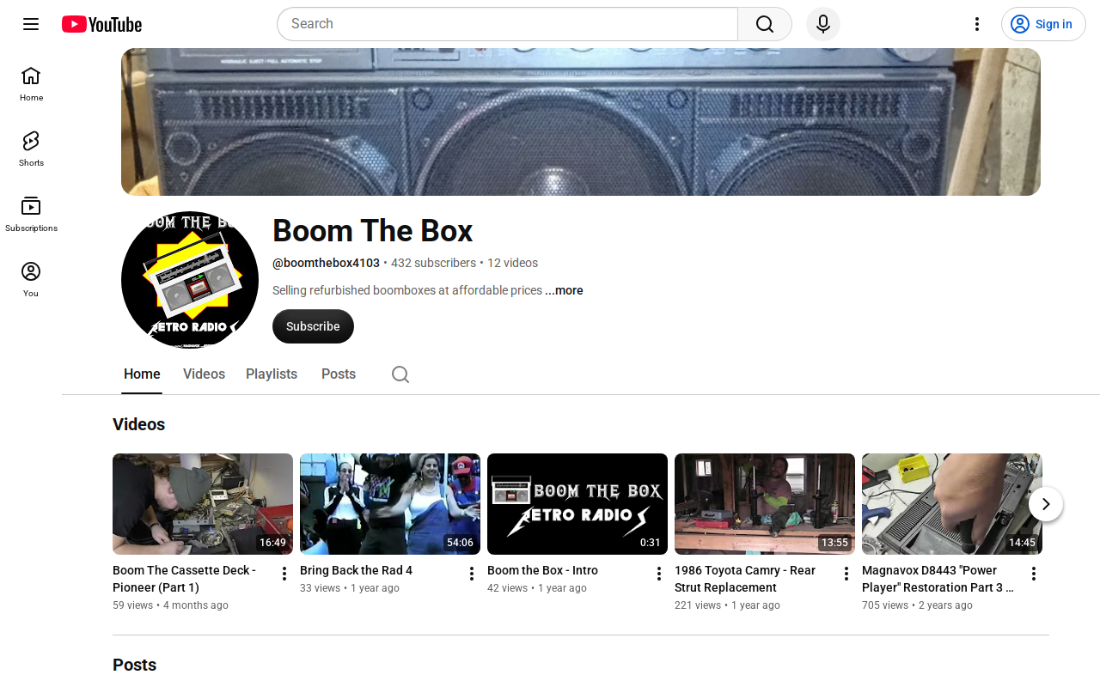Open Home in the sidebar
1100x687 pixels.
pos(31,84)
